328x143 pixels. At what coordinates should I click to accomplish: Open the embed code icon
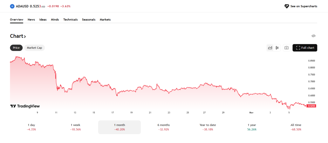pyautogui.click(x=314, y=36)
